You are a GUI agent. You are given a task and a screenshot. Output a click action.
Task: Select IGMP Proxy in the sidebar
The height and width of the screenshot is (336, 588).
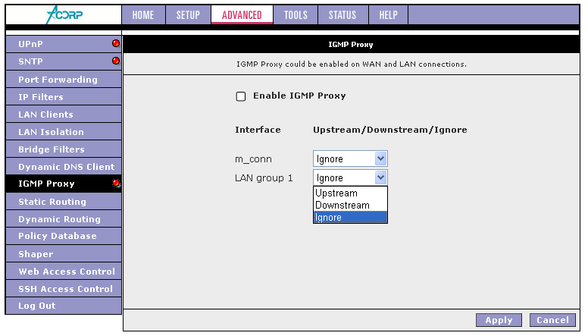coord(64,184)
